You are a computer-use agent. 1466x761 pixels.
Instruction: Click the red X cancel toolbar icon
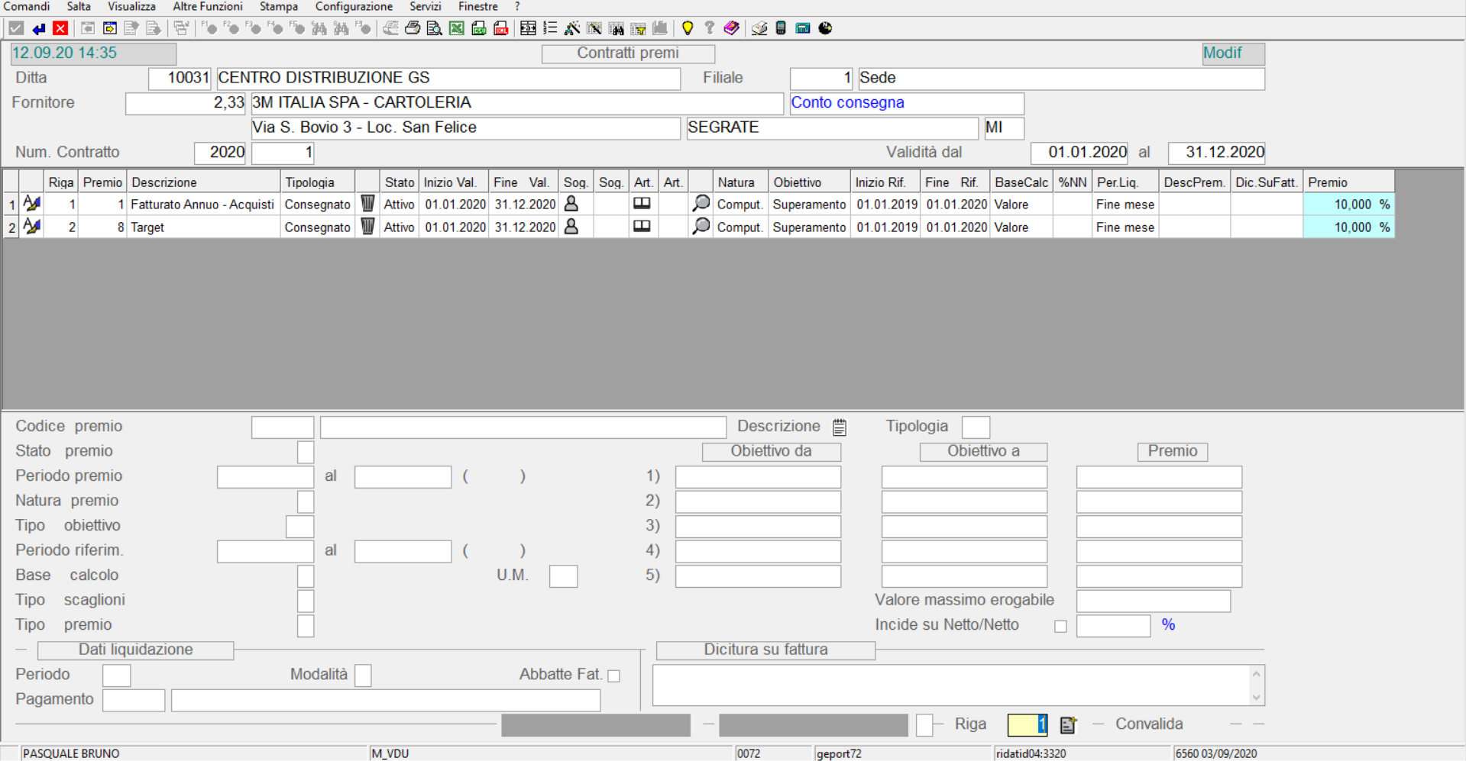tap(60, 28)
